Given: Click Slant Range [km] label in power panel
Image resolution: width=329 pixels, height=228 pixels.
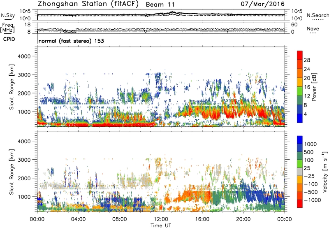Looking at the screenshot, I should (x=12, y=87).
